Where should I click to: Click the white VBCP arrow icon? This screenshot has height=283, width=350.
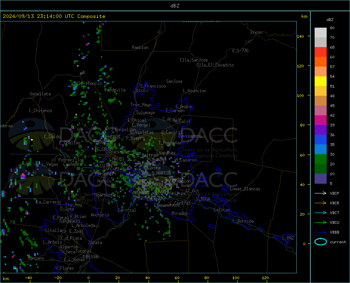tap(320, 193)
